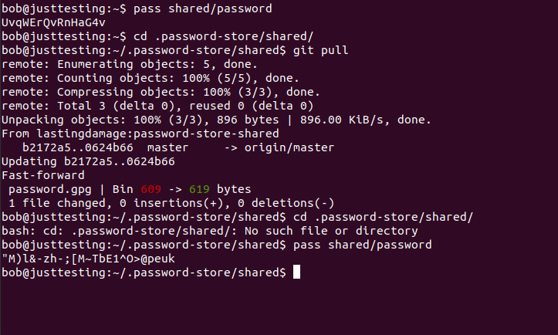558x335 pixels.
Task: Click the 'git pull' command text
Action: click(320, 50)
